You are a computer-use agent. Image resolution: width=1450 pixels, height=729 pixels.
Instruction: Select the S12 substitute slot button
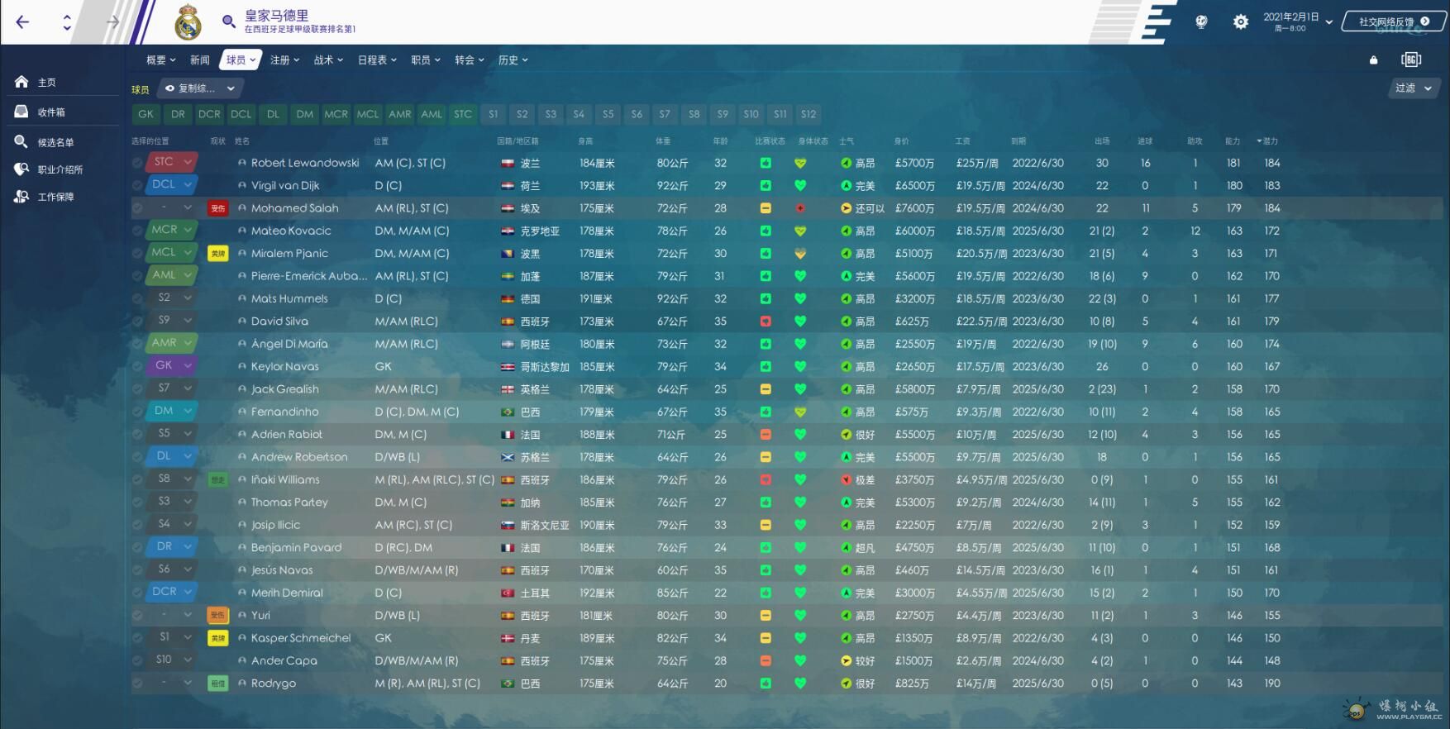tap(808, 114)
